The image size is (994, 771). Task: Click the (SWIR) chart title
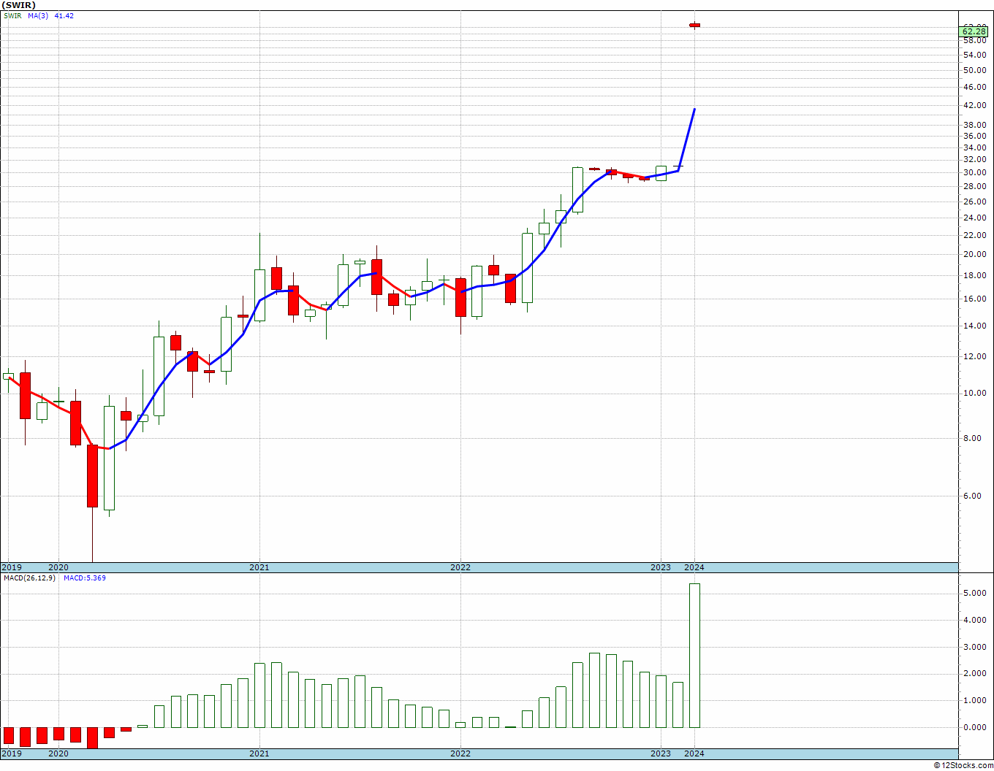[19, 5]
